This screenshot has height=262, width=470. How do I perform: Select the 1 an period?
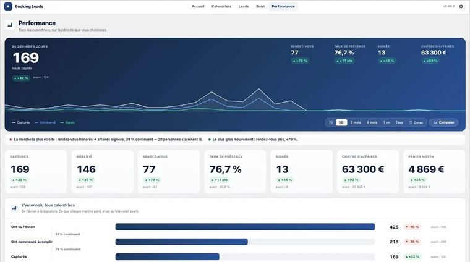tap(387, 122)
